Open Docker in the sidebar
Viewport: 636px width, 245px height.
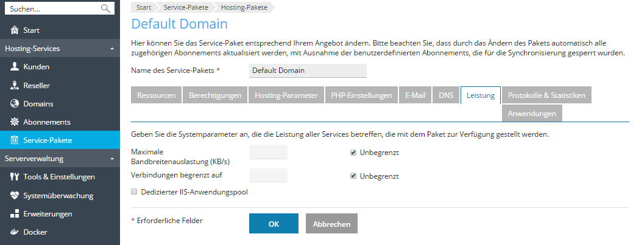click(60, 232)
